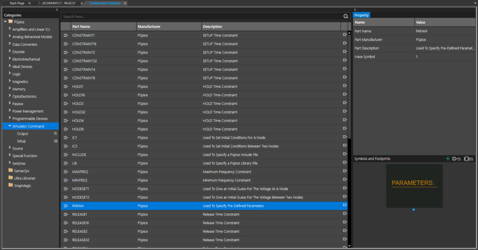Click part symbol icon left of RELEASE32
The image size is (478, 250).
pyautogui.click(x=65, y=240)
